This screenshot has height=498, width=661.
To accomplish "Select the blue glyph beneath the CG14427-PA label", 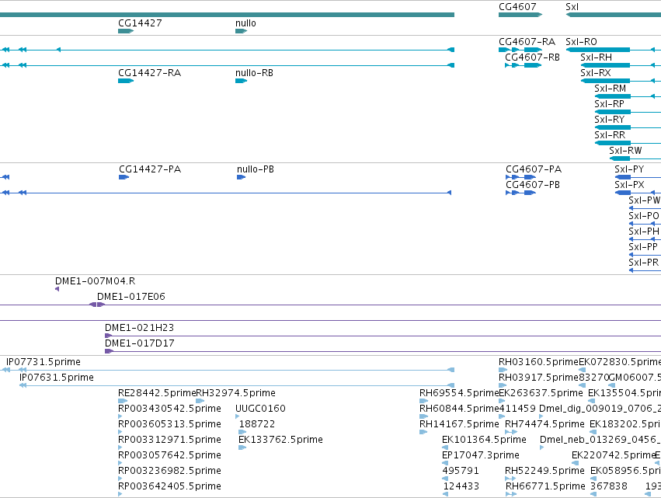I will click(124, 177).
